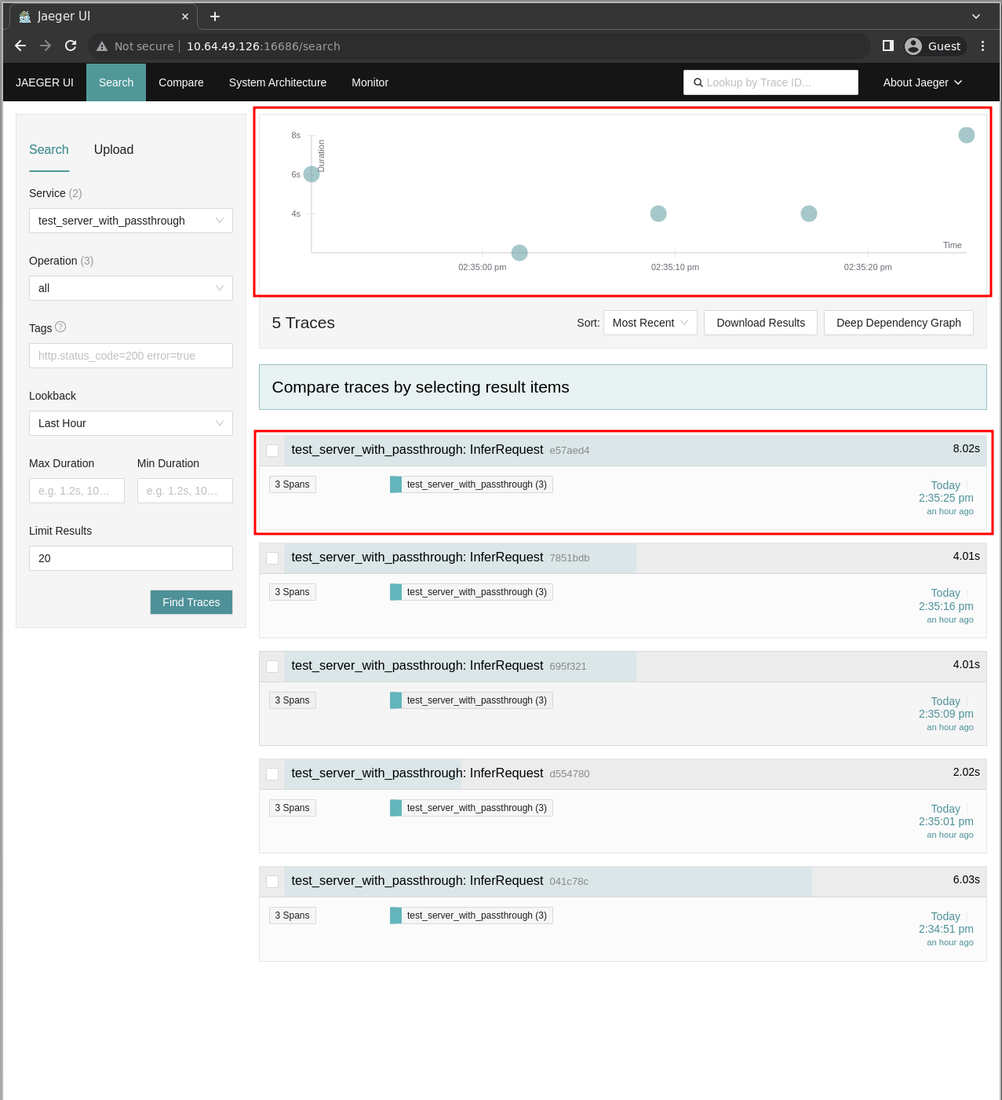Image resolution: width=1002 pixels, height=1100 pixels.
Task: Click the Min Duration input field
Action: [x=185, y=491]
